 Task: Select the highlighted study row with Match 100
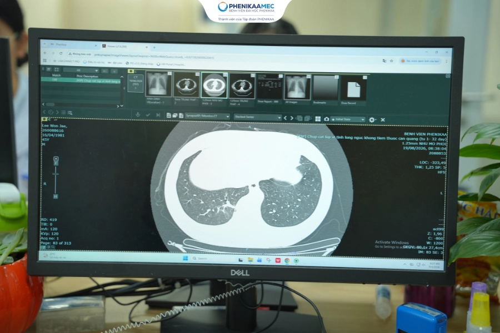click(x=81, y=80)
